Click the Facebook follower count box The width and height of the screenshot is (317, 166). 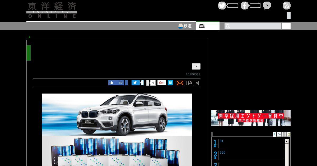(255, 6)
